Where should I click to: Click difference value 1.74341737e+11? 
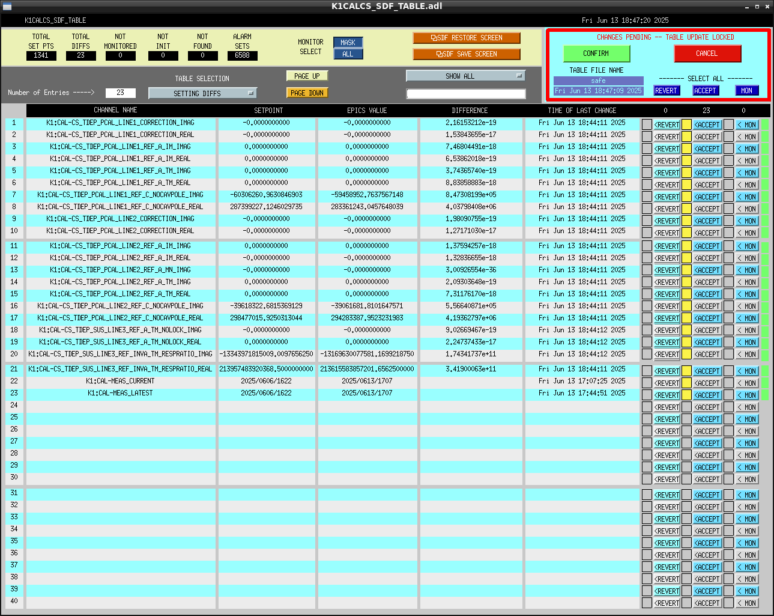click(x=471, y=354)
